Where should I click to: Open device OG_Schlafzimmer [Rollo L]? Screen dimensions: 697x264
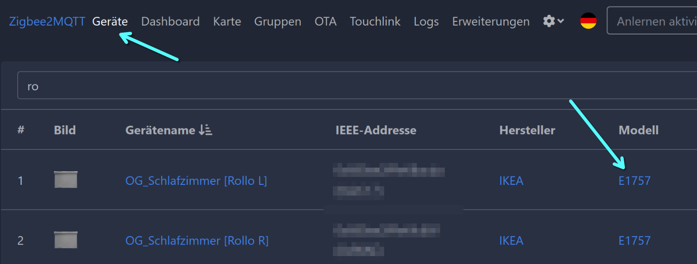click(x=196, y=181)
